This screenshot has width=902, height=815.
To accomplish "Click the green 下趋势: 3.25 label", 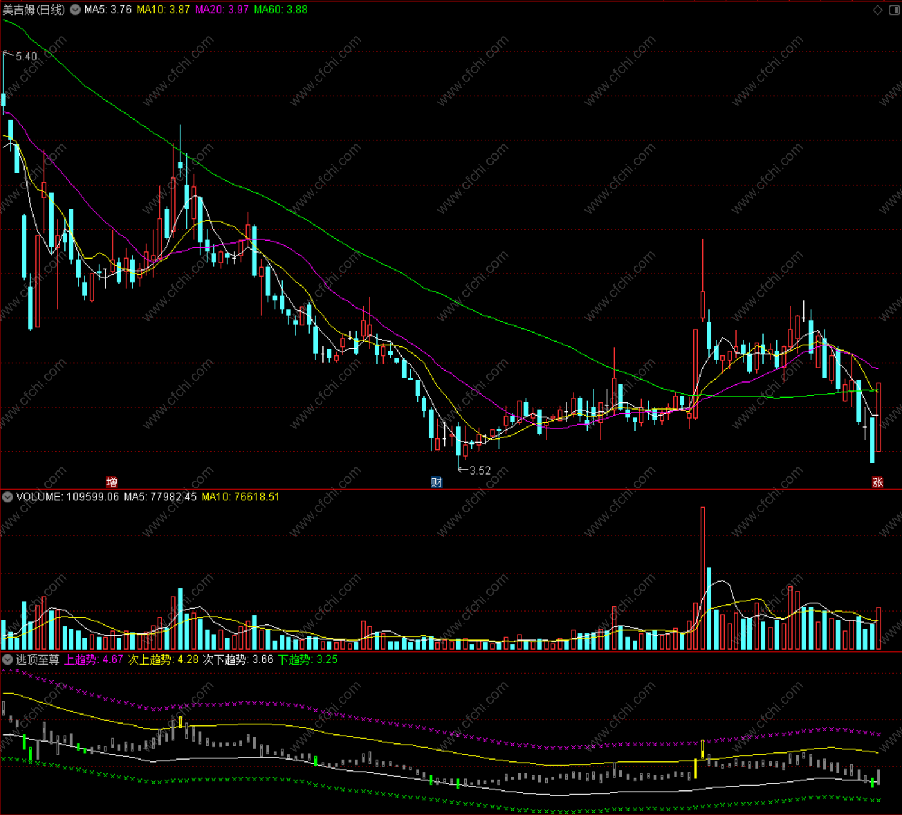I will pos(308,659).
